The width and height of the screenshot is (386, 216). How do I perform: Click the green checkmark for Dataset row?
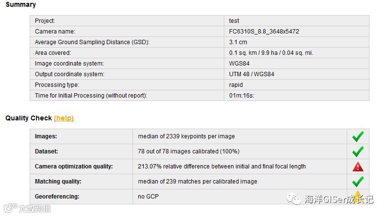pyautogui.click(x=358, y=151)
